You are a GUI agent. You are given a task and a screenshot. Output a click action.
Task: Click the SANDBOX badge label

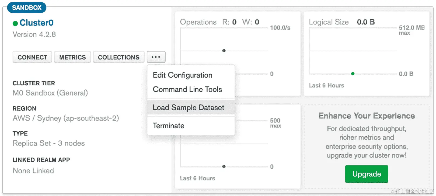click(27, 8)
